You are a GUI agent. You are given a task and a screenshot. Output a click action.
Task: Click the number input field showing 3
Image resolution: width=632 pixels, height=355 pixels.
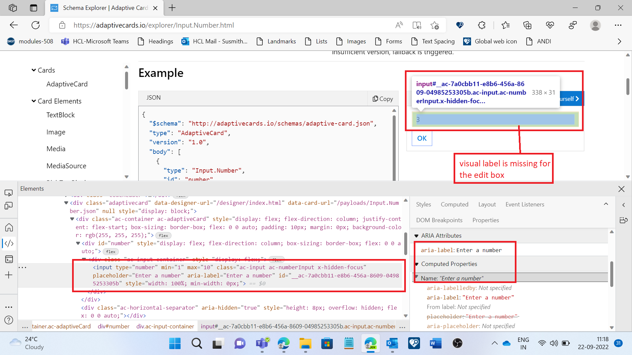coord(494,119)
